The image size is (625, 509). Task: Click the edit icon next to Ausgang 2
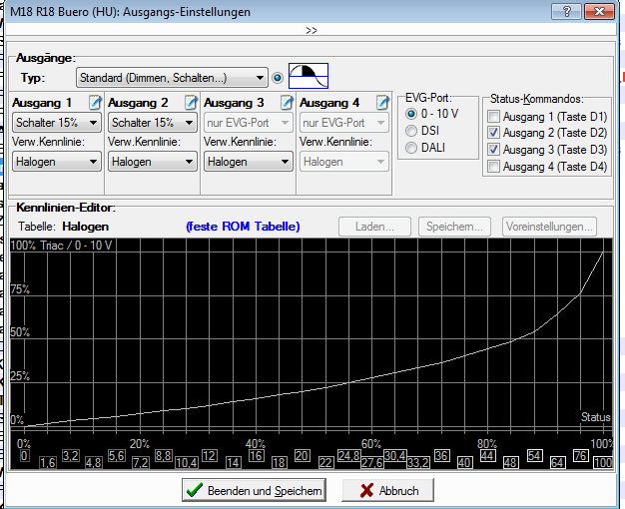(191, 103)
